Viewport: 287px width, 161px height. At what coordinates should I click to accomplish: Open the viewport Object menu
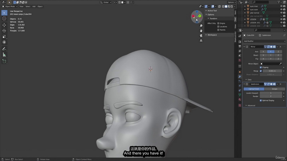pyautogui.click(x=40, y=6)
